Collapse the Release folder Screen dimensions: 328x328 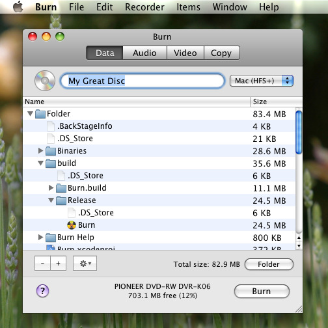[x=51, y=200]
